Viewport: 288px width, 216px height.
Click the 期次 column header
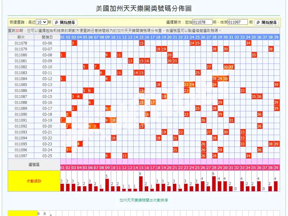[x=21, y=37]
